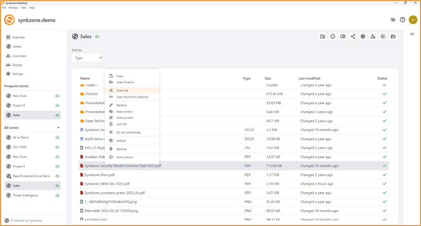The height and width of the screenshot is (226, 421).
Task: Toggle the crossed-eye visibility icon in the header
Action: pos(393,20)
